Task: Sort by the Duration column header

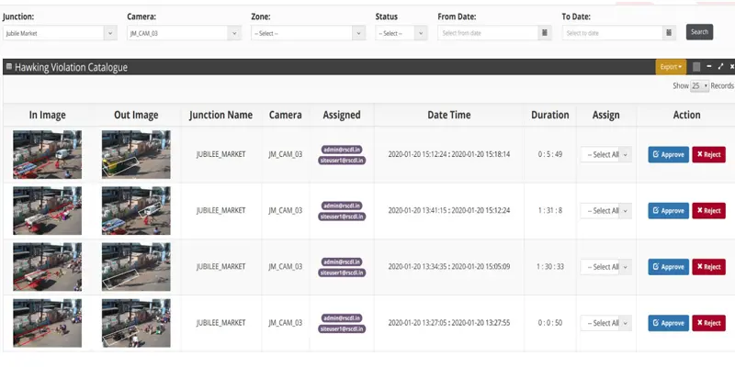Action: coord(550,116)
